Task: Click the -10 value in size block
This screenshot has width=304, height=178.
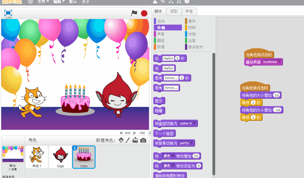Action: [x=277, y=110]
